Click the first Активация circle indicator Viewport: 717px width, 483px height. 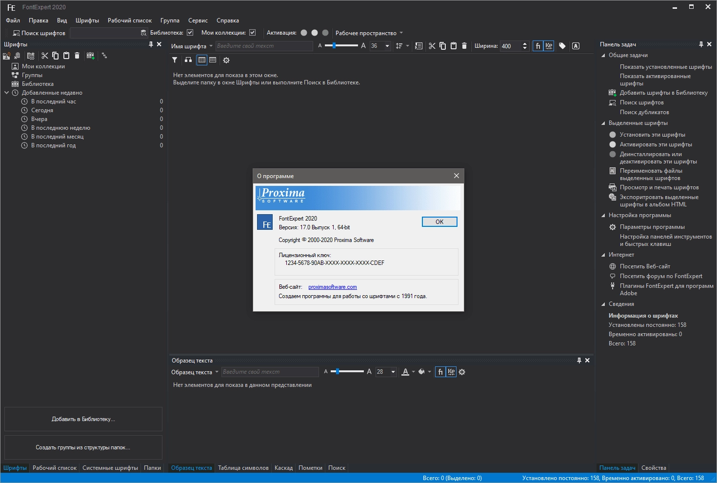point(304,33)
